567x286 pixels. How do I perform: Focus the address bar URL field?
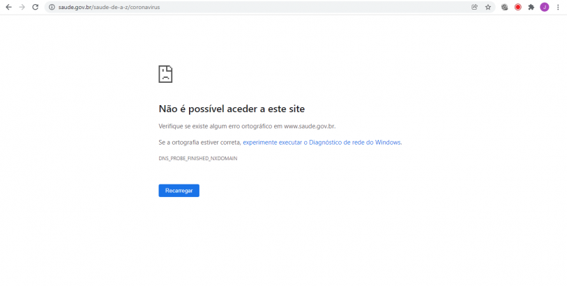tap(244, 7)
